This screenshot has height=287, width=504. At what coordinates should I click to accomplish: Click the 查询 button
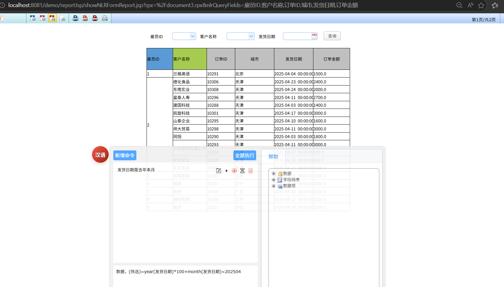(x=332, y=36)
